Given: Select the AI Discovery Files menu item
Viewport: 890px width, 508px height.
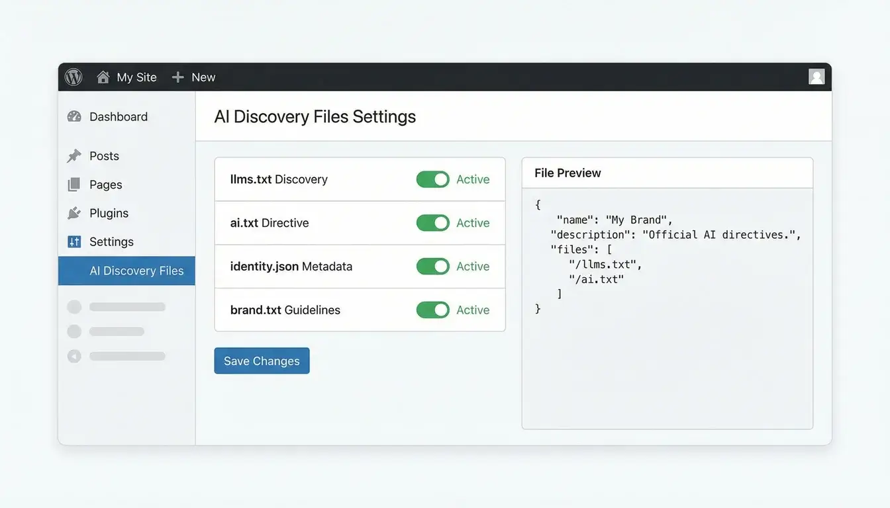Looking at the screenshot, I should [x=126, y=271].
